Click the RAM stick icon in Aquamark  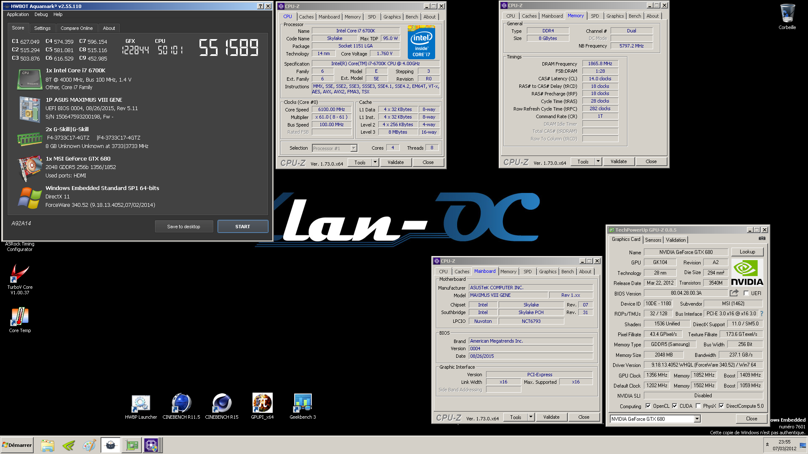coord(29,139)
